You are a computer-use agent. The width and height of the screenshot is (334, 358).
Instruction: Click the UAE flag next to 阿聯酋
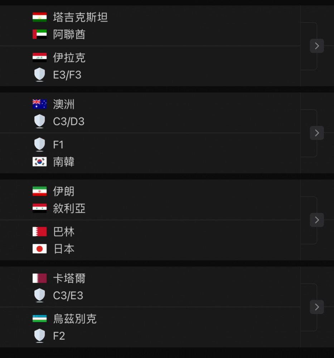click(39, 34)
